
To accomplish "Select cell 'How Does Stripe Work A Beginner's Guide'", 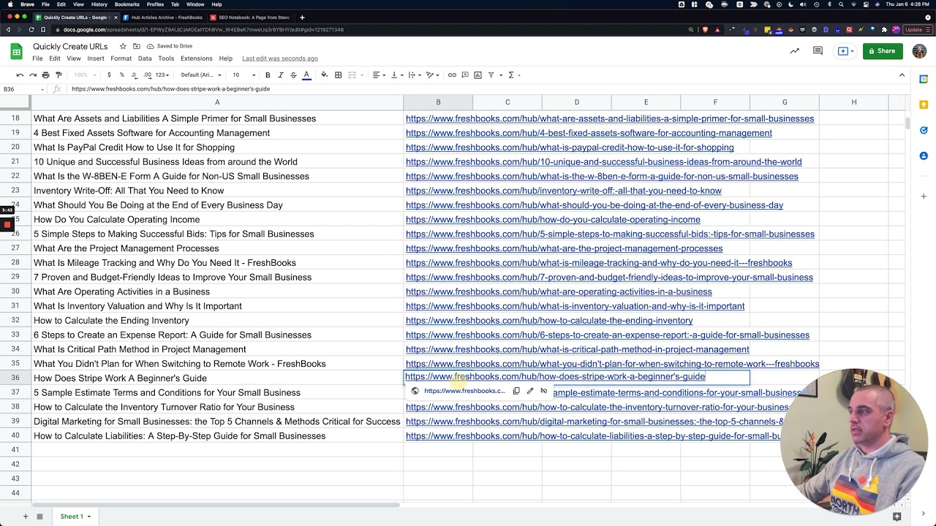I will [x=217, y=378].
